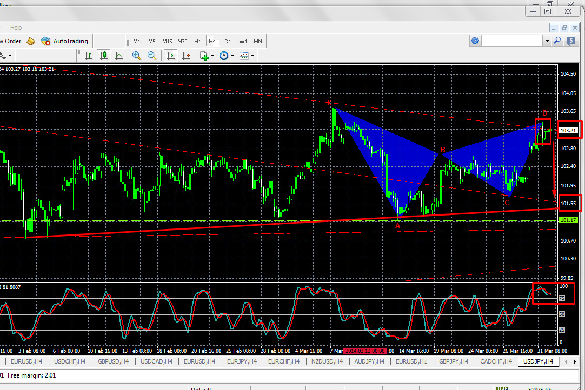Switch to MN monthly timeframe
585x390 pixels.
point(258,42)
